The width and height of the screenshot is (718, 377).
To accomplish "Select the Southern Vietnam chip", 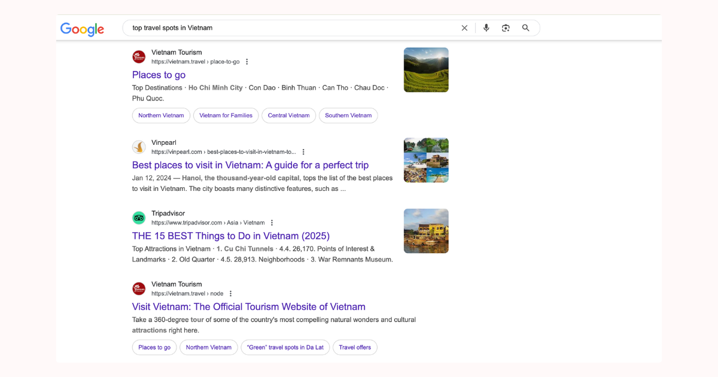I will point(348,115).
